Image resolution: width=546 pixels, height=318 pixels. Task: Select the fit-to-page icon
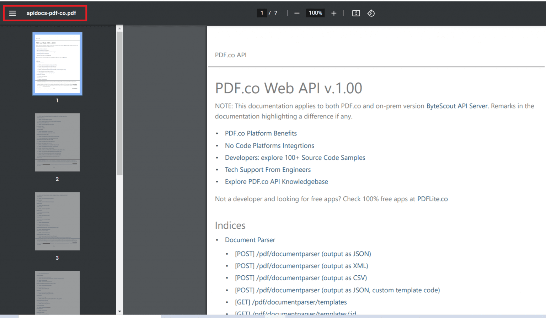356,13
